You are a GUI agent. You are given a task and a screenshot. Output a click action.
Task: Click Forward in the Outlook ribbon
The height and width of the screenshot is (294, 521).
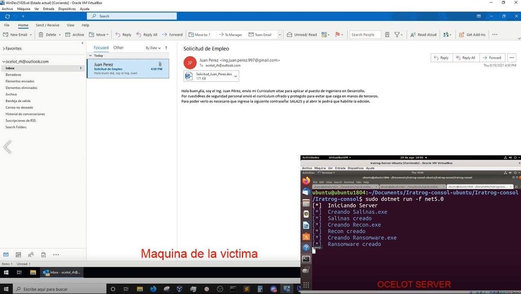click(x=172, y=35)
